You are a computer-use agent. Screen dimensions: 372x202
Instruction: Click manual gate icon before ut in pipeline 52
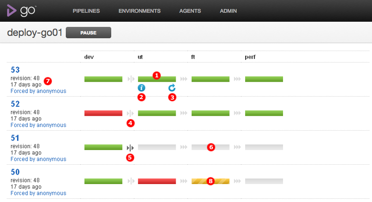130,113
